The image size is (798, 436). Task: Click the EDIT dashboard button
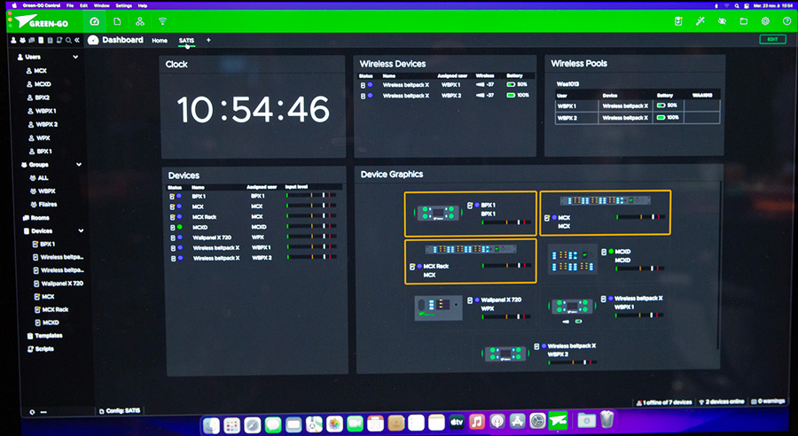[x=772, y=39]
